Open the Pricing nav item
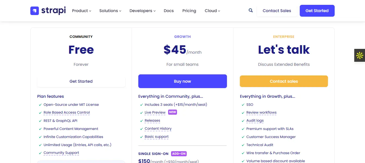 189,11
